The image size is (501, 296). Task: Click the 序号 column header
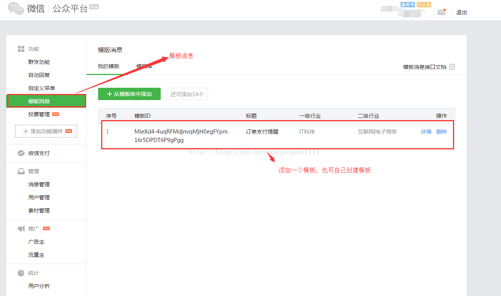(x=112, y=116)
